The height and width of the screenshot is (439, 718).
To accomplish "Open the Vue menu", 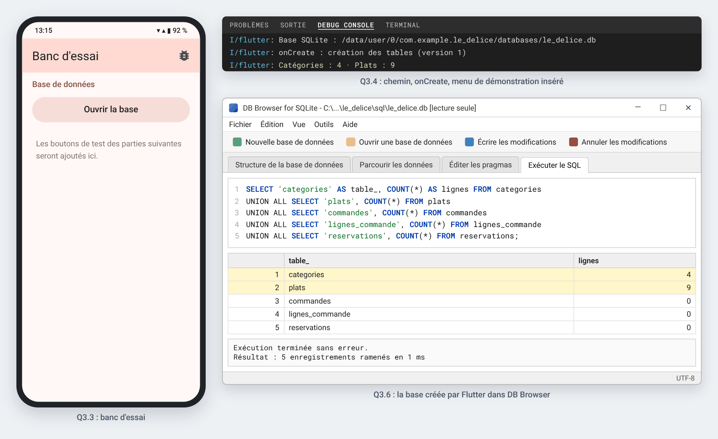I will click(299, 124).
